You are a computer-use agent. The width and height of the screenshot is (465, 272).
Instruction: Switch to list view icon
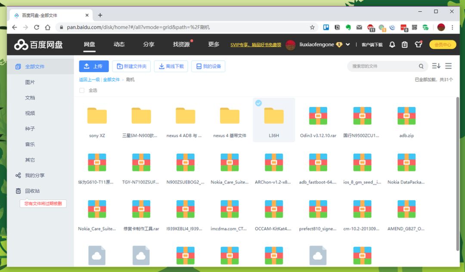pyautogui.click(x=448, y=66)
